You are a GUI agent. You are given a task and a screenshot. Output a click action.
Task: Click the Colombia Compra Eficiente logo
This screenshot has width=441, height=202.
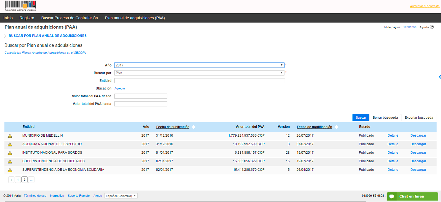(x=20, y=6)
